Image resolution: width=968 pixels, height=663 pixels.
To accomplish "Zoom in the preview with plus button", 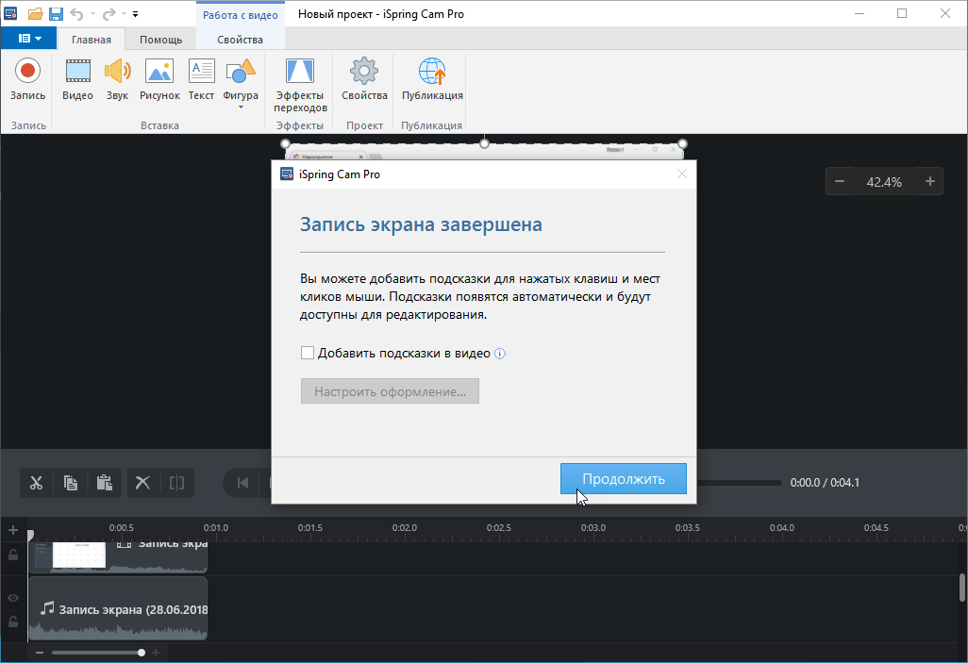I will (929, 181).
